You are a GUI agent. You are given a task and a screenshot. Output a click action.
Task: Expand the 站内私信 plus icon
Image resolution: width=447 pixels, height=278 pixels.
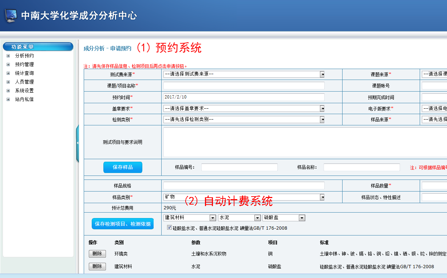coord(8,100)
